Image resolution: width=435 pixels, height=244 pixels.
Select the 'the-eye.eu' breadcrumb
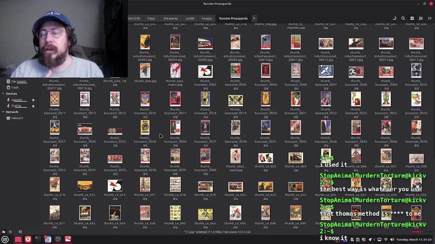pyautogui.click(x=171, y=18)
